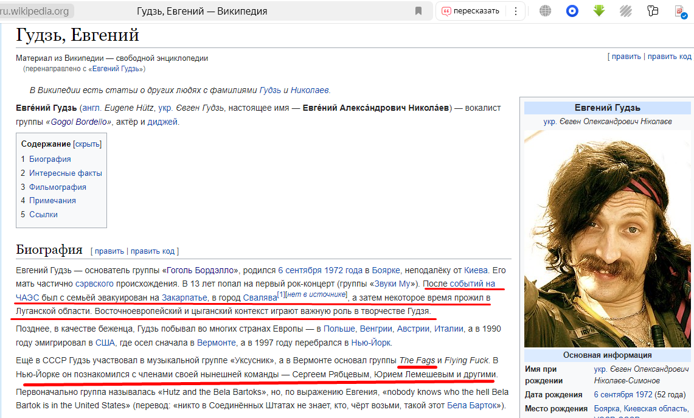Click footnote reference [1]
The height and width of the screenshot is (418, 694).
[x=280, y=294]
